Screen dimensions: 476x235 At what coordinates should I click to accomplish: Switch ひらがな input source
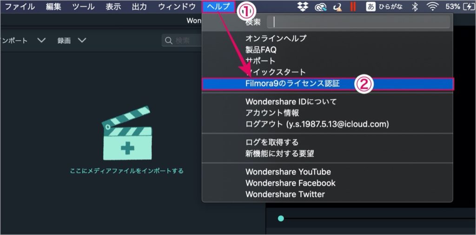384,6
